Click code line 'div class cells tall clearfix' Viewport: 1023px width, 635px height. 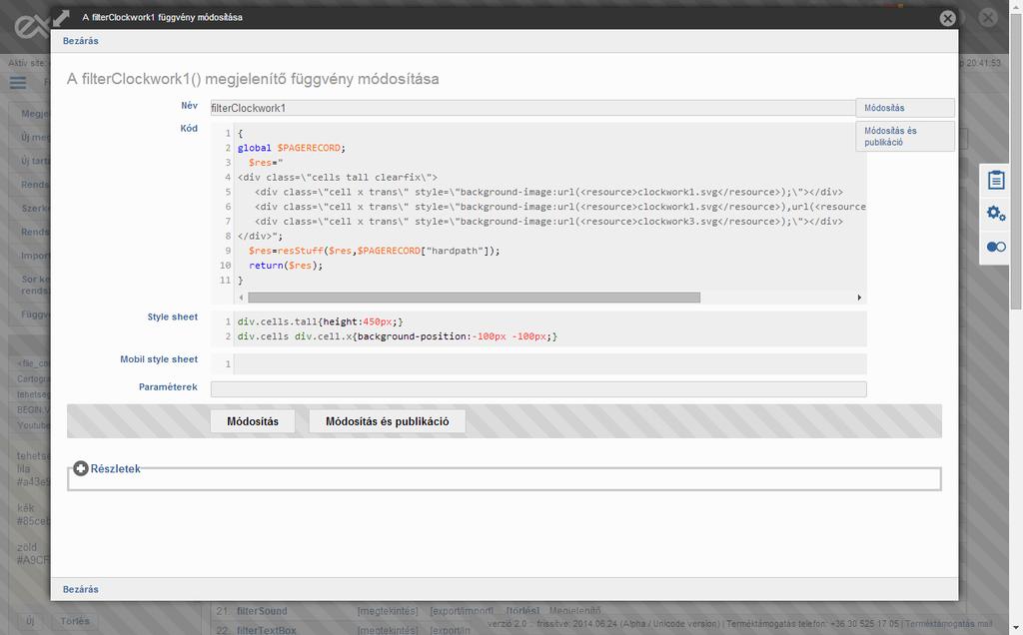point(338,178)
